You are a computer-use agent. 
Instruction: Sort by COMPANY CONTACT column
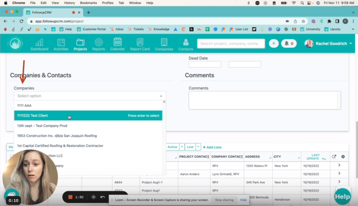(227, 157)
